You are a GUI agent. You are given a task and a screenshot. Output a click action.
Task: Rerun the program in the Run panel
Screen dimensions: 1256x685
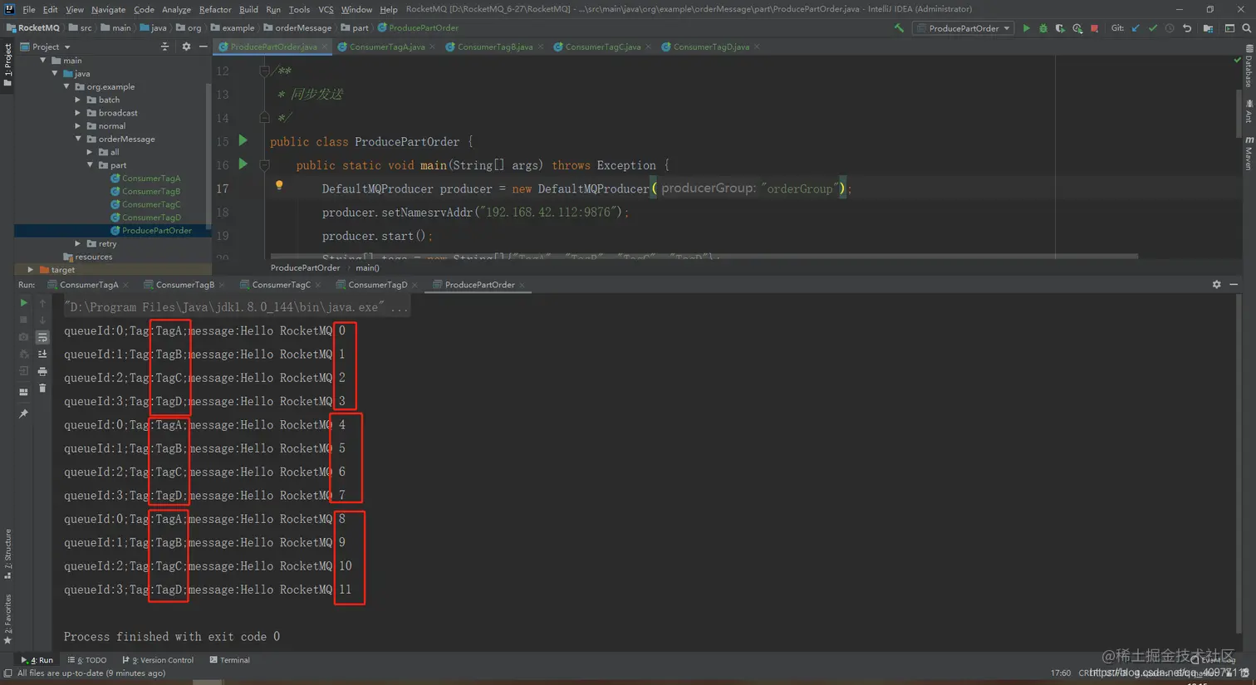click(x=23, y=303)
